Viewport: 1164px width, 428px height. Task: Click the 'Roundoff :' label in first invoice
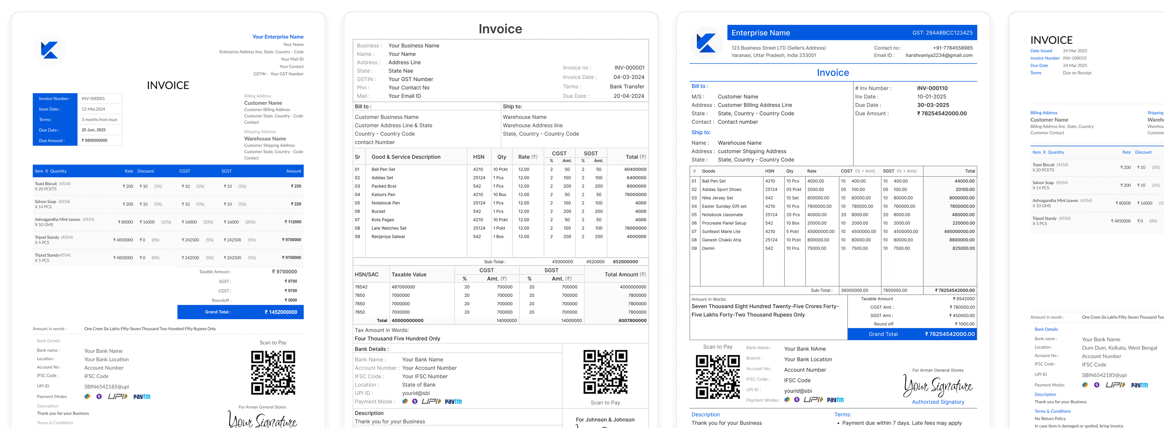pos(221,300)
